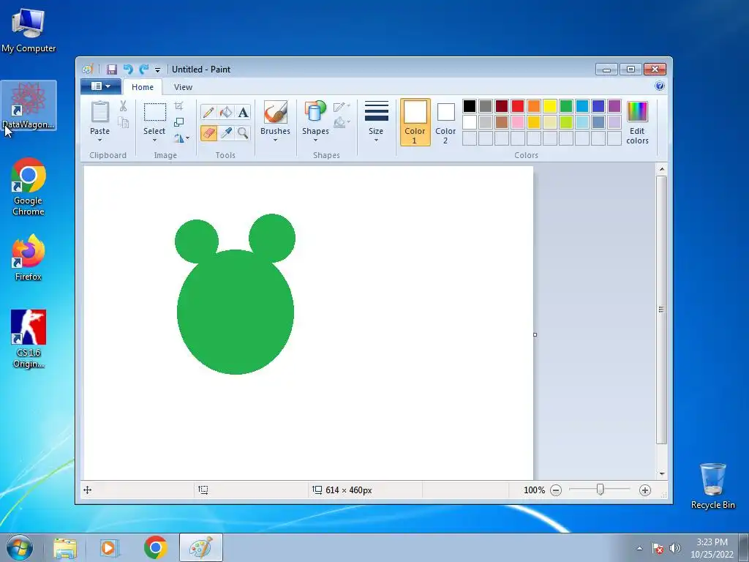
Task: Click the zoom in plus button
Action: coord(645,490)
